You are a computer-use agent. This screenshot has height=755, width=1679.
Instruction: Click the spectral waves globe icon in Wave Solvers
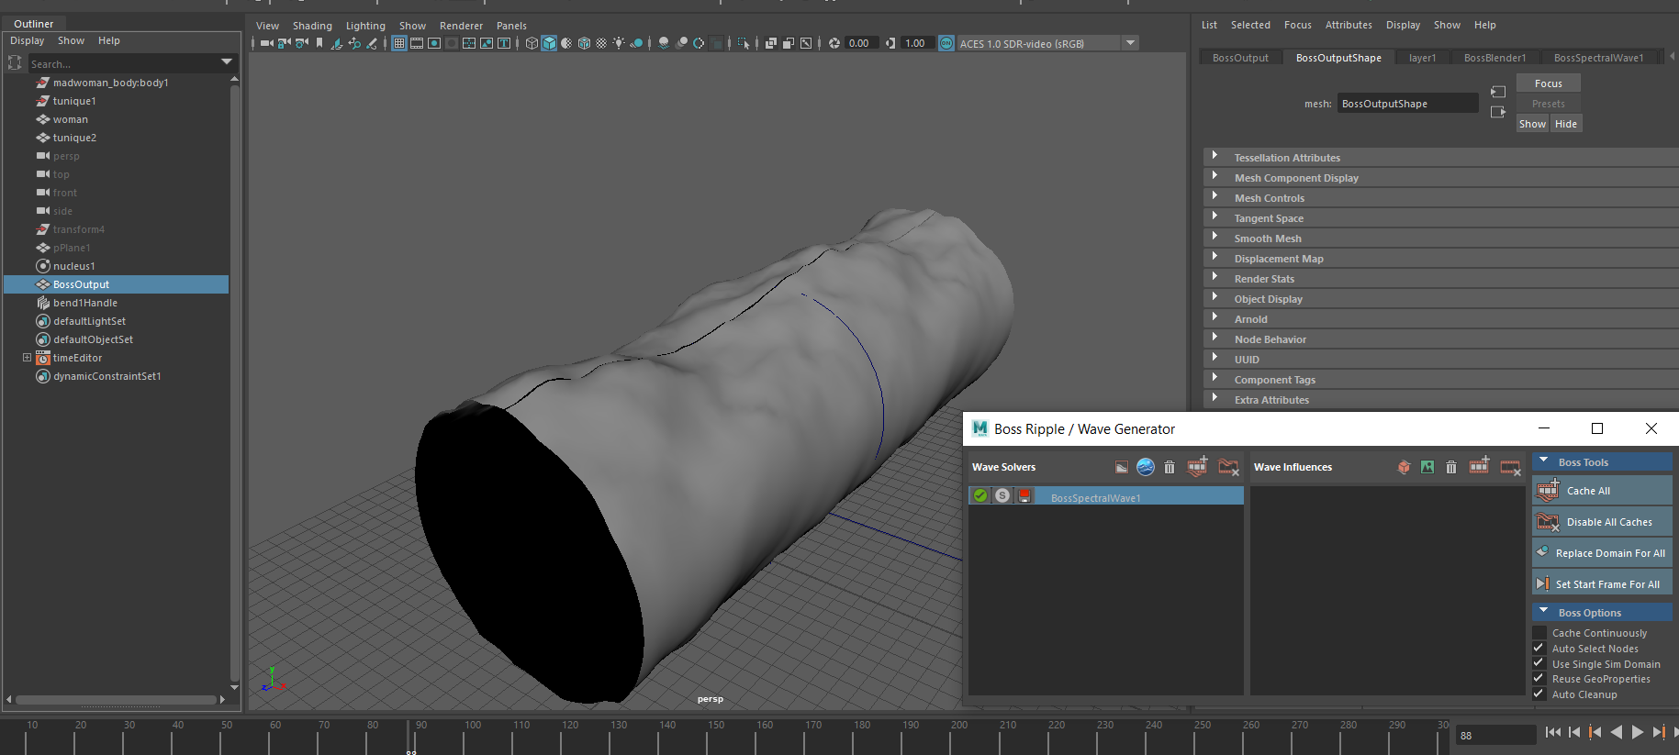pos(1146,467)
